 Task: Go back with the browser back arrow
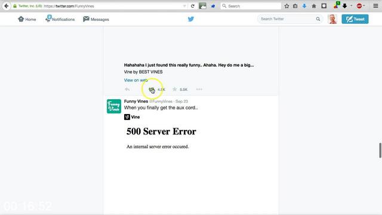tap(7, 6)
